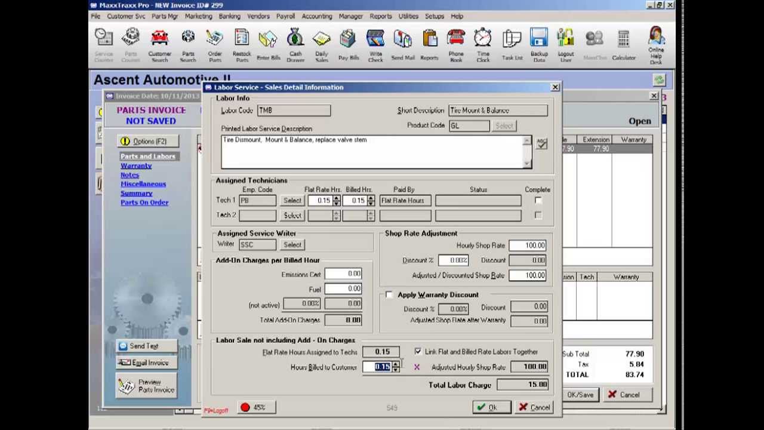Open the Miscellaneous link in the sidebar
Viewport: 764px width, 430px height.
(143, 184)
